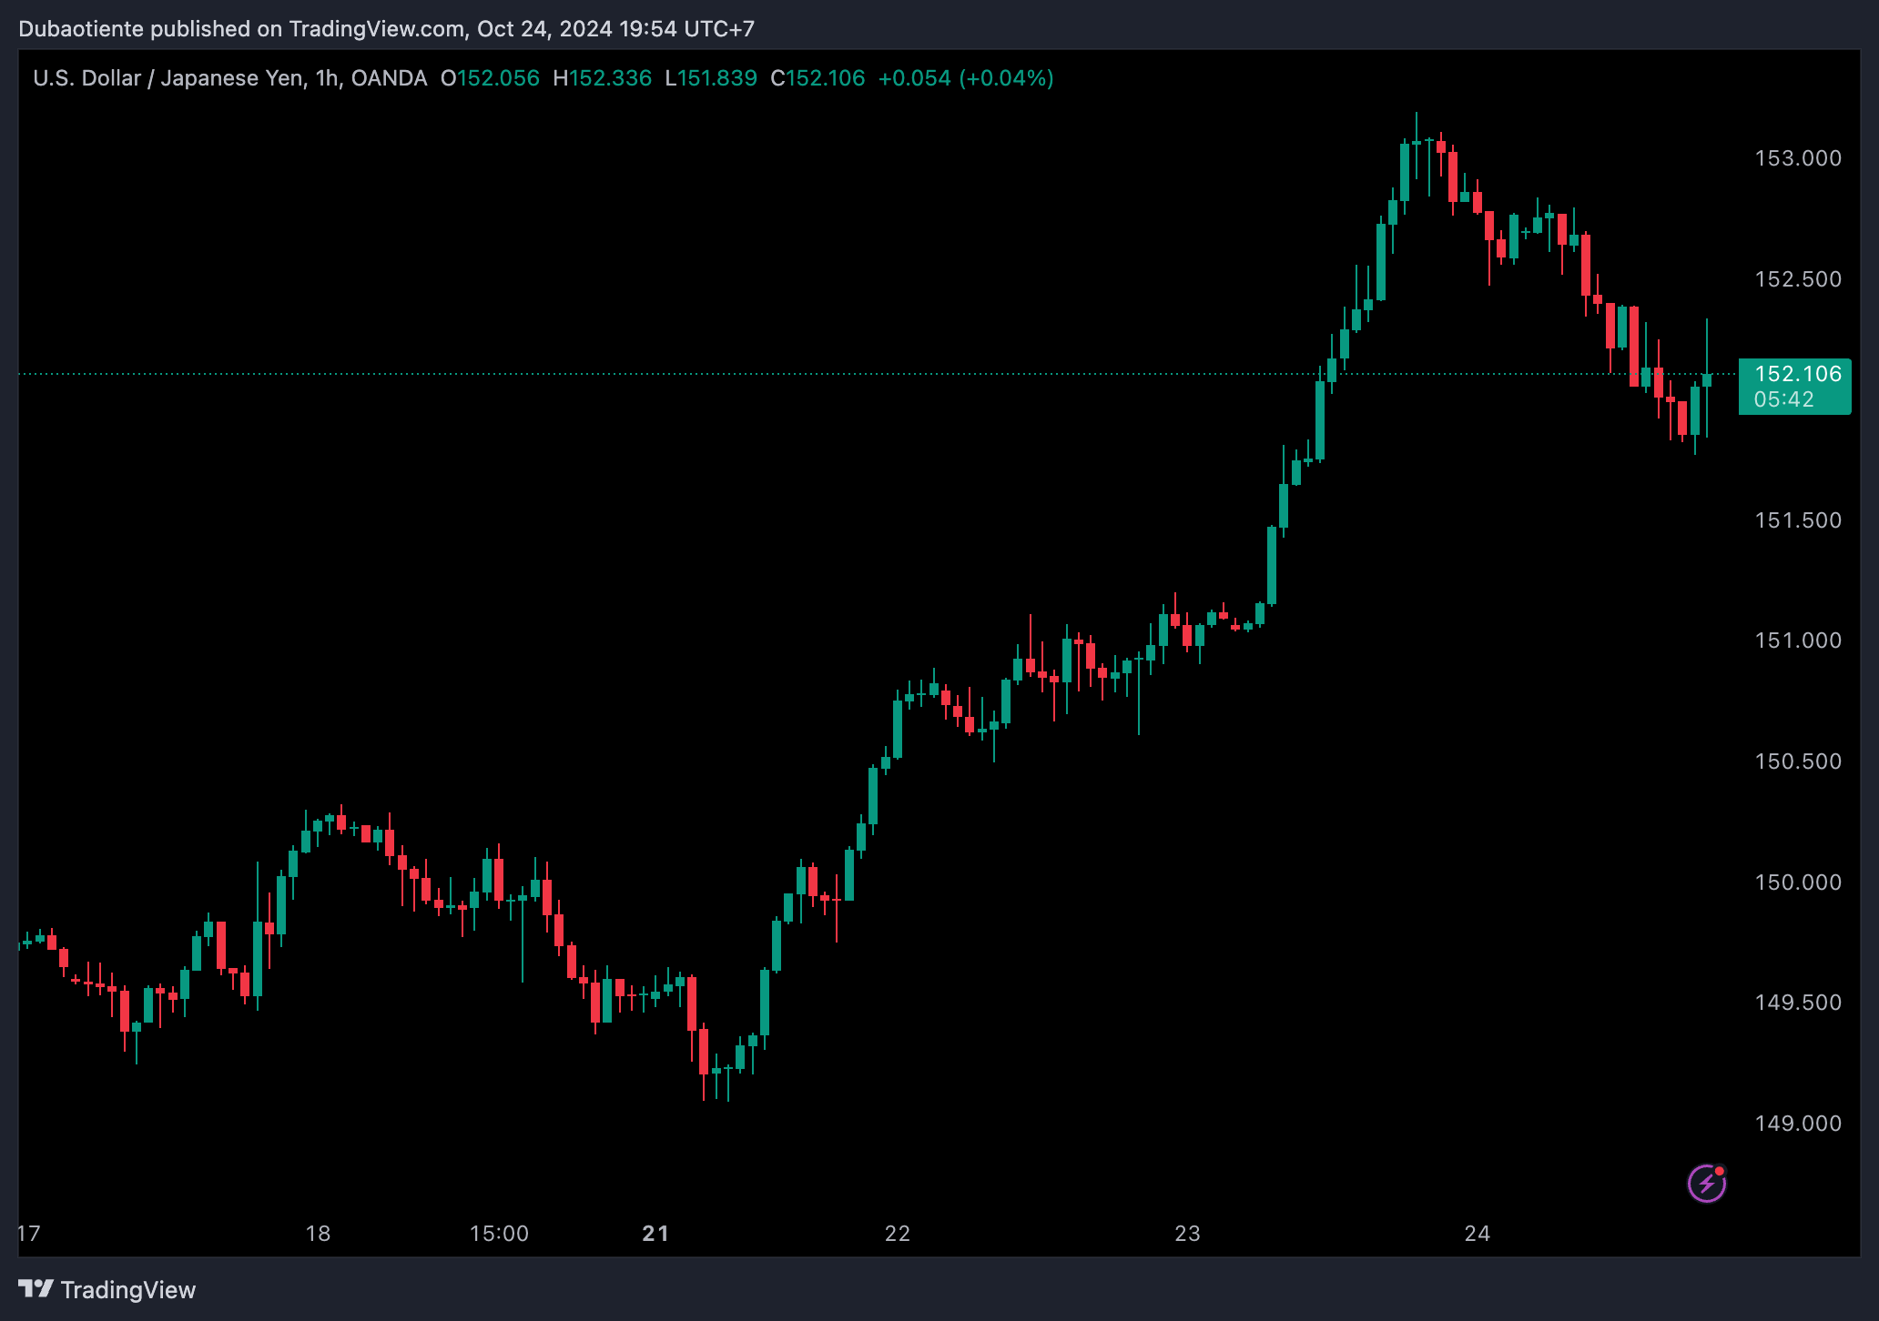
Task: Click the countdown timer 05:42
Action: (1783, 399)
